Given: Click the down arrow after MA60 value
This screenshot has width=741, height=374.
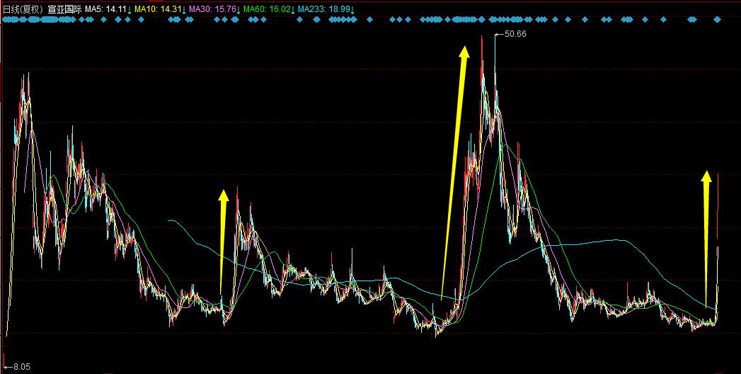Looking at the screenshot, I should pos(292,9).
